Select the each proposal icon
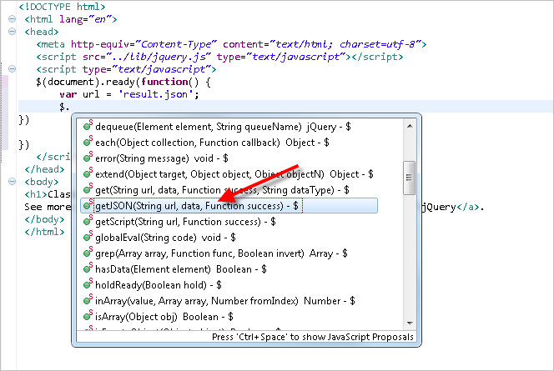Screen dimensions: 554x371 point(88,142)
